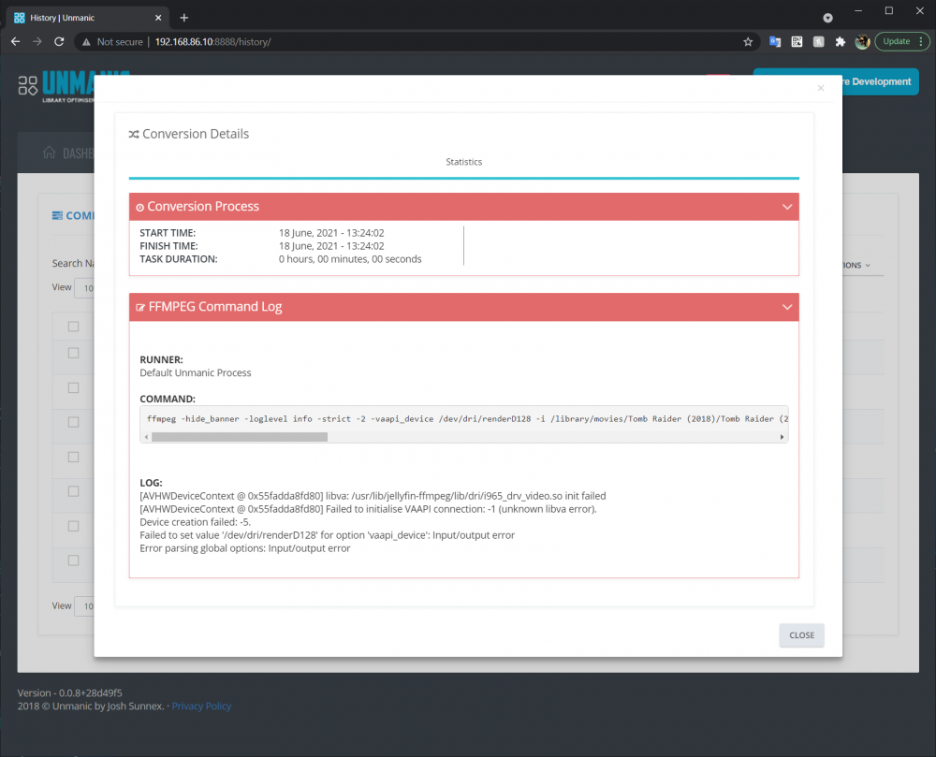
Task: Open the Options dropdown behind the modal
Action: coord(857,265)
